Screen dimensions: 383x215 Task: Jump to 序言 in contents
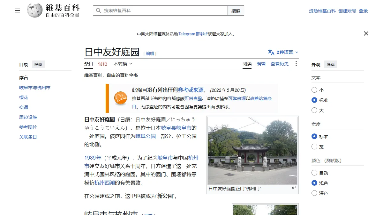click(x=24, y=78)
